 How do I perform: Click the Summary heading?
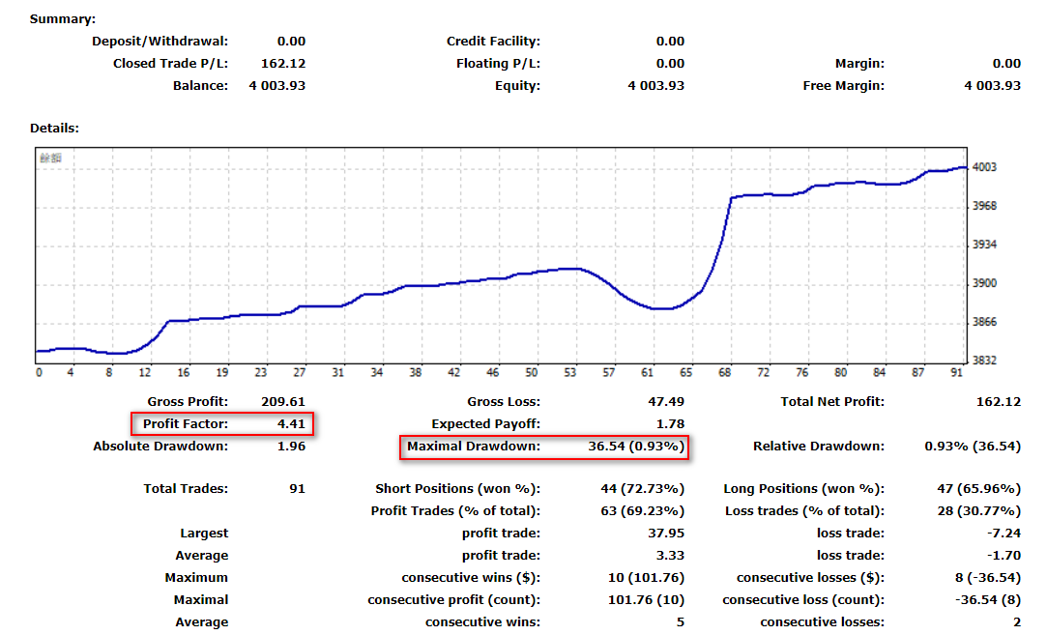click(x=63, y=18)
